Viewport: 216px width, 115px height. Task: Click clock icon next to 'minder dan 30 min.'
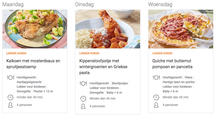(x=10, y=97)
